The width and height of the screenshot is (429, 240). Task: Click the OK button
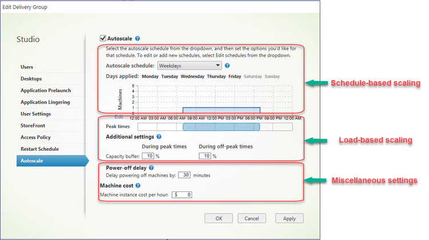click(x=219, y=218)
